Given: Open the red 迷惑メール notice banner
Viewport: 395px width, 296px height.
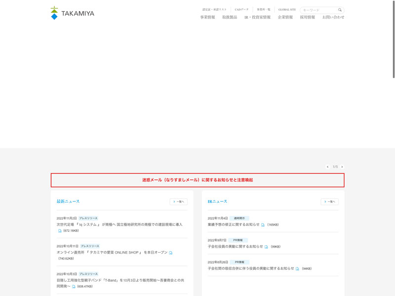Looking at the screenshot, I should 197,180.
